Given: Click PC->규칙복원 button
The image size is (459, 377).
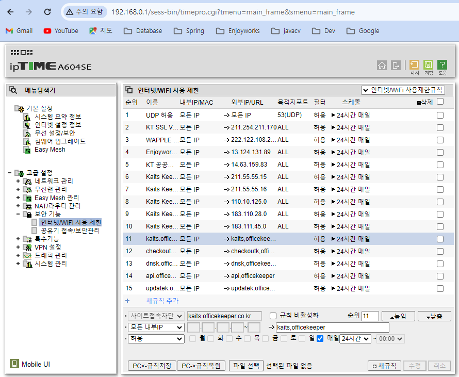Looking at the screenshot, I should [201, 366].
